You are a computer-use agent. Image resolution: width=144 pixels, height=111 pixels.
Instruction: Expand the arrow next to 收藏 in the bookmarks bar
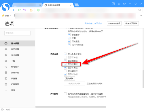point(11,15)
